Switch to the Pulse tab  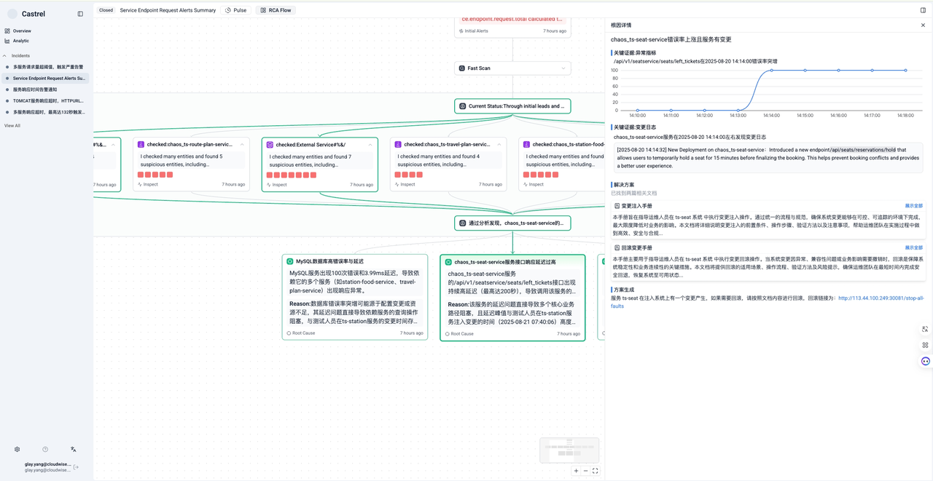click(x=235, y=10)
